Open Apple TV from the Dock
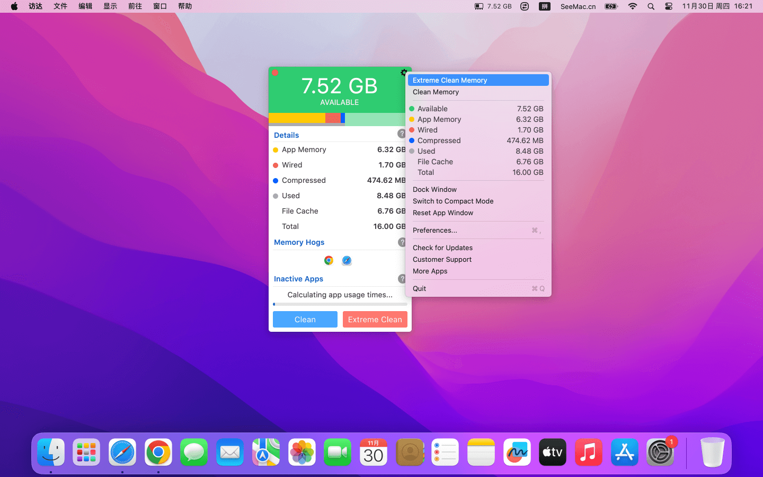 [553, 452]
